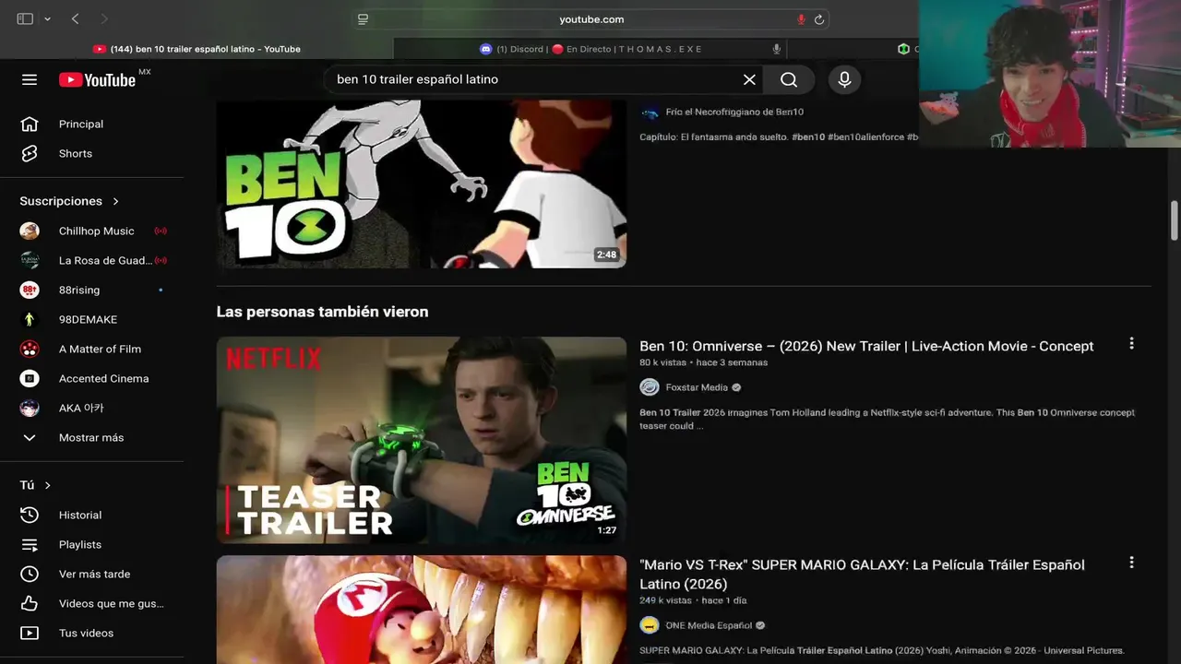Click the red microphone indicator in address bar

pos(801,19)
